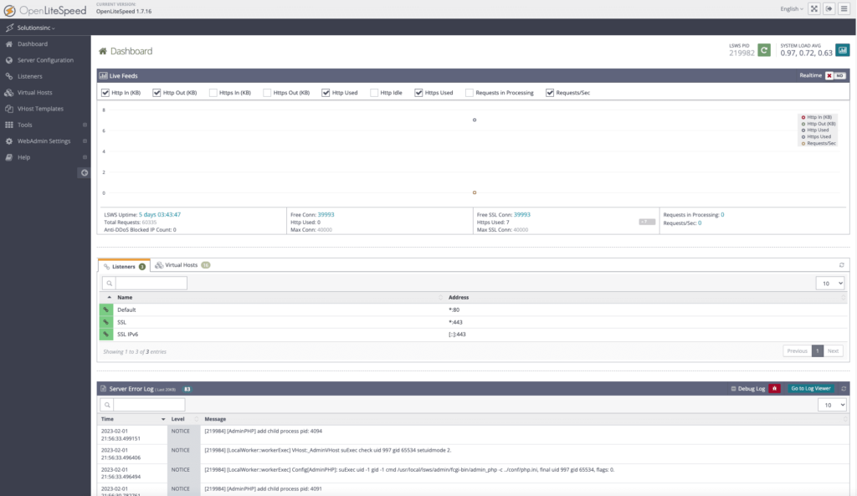Uncheck the Https Used checkbox
Image resolution: width=857 pixels, height=496 pixels.
click(x=418, y=93)
